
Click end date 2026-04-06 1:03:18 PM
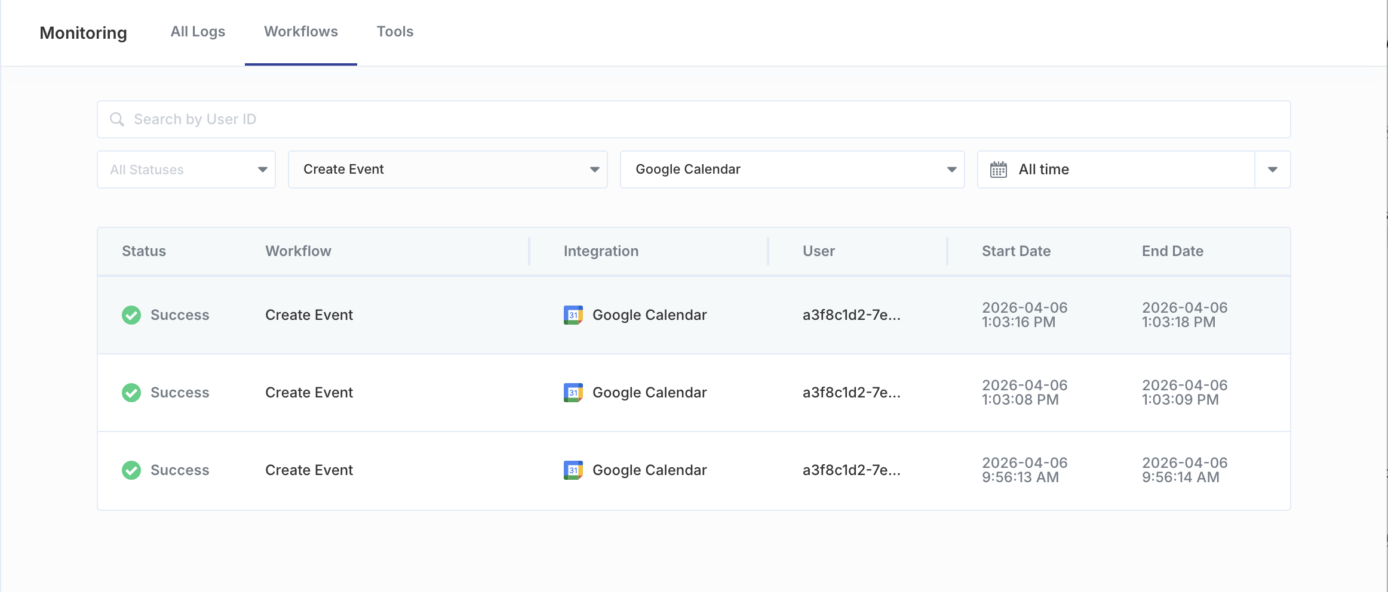click(1185, 315)
